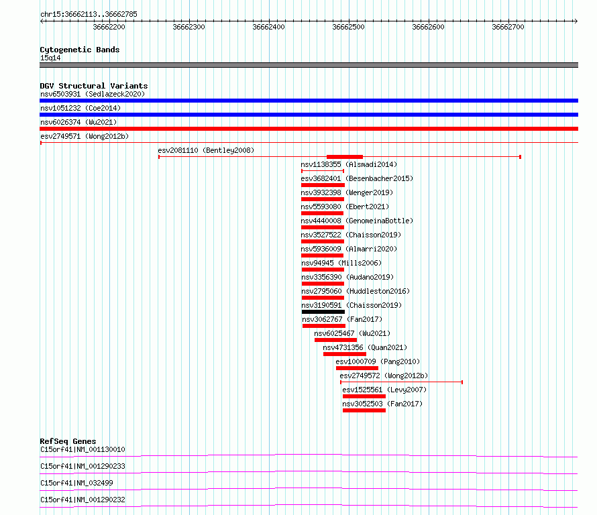
Task: Select the nsv3190591 (Chaisson2019) label
Action: point(351,305)
